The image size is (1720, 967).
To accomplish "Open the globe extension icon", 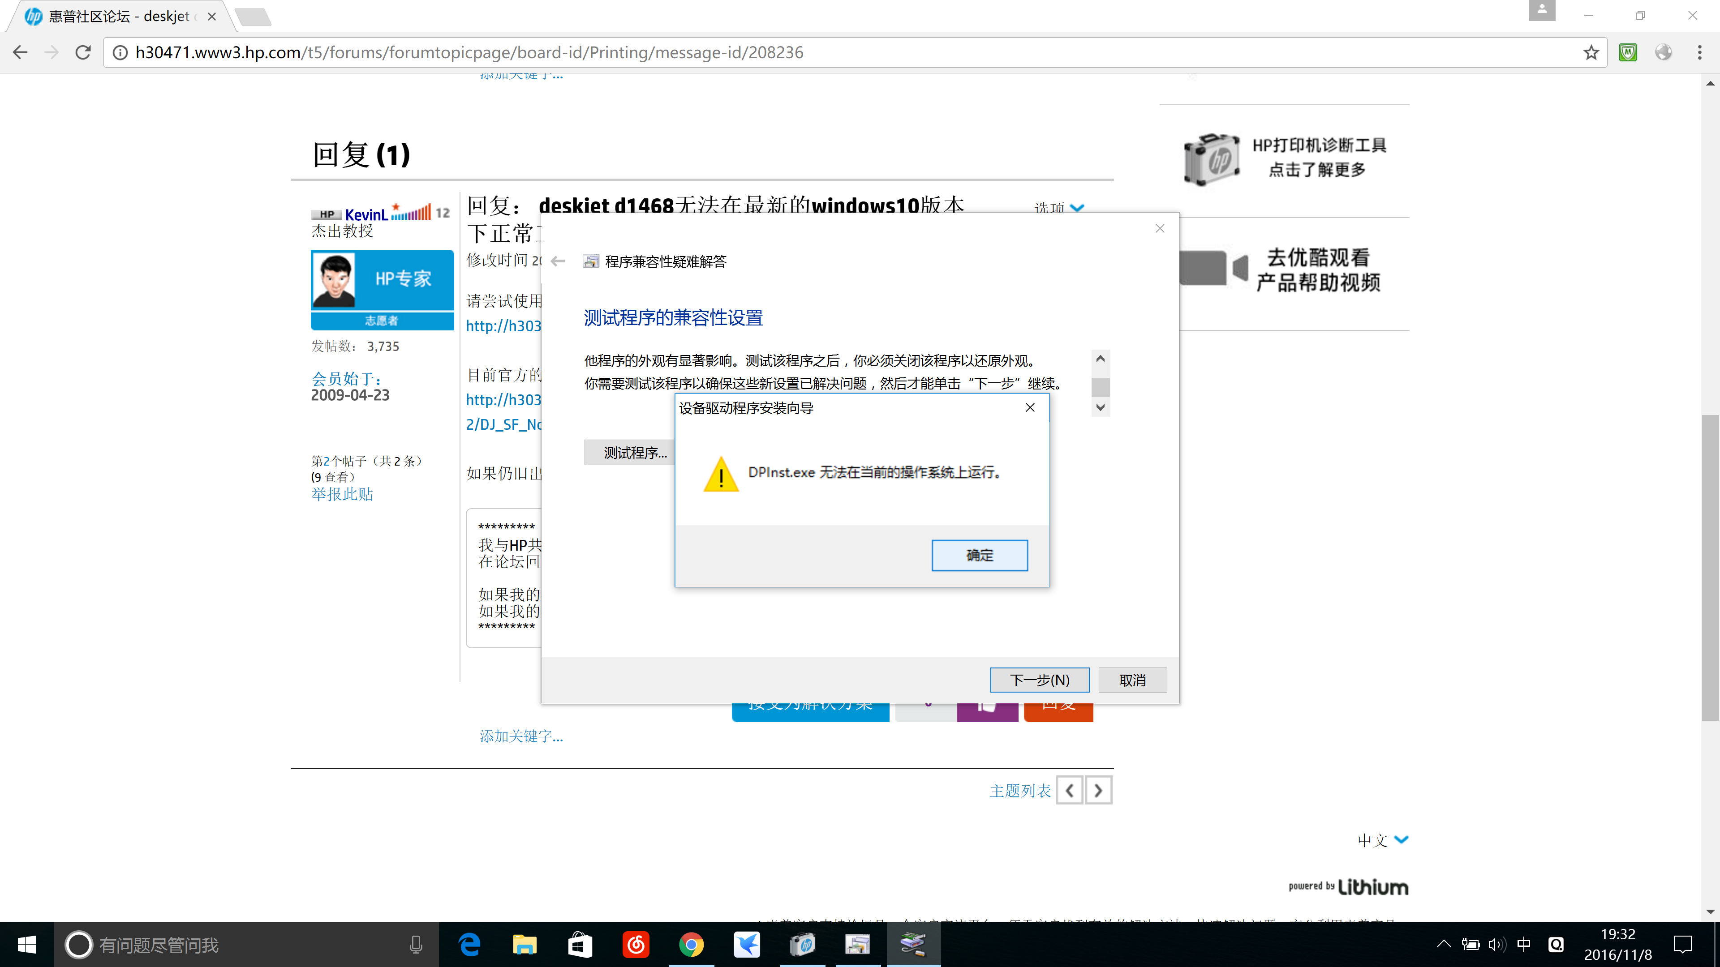I will 1663,52.
